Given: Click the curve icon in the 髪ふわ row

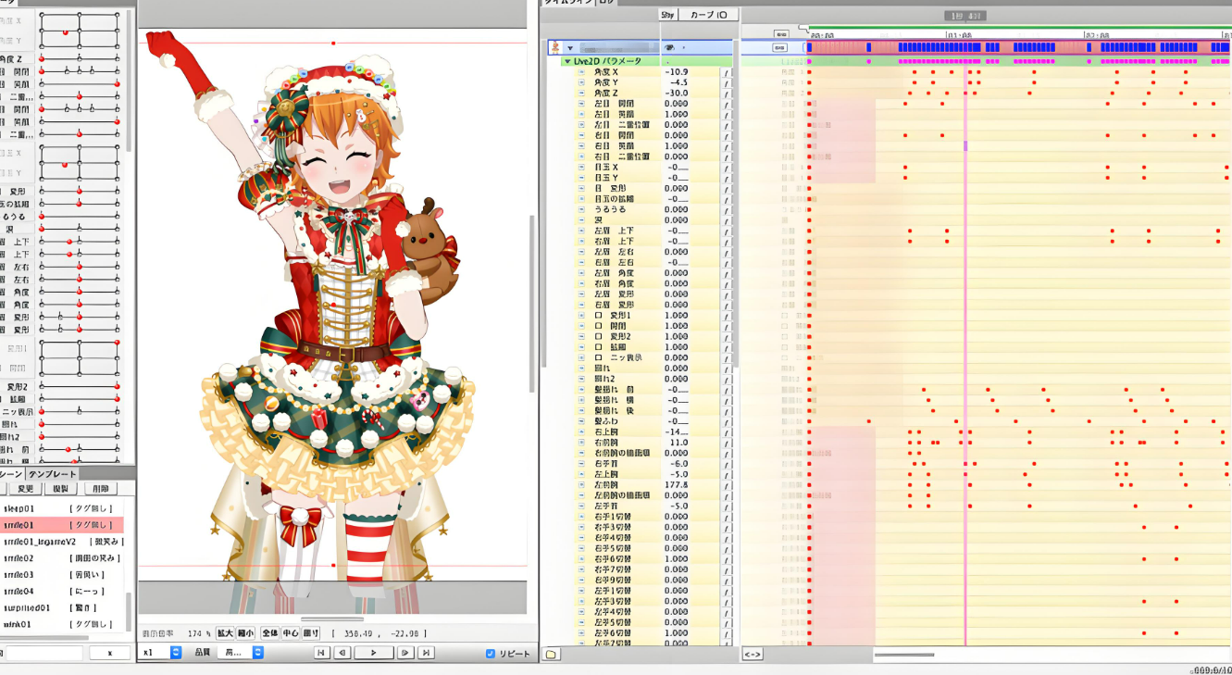Looking at the screenshot, I should [728, 421].
